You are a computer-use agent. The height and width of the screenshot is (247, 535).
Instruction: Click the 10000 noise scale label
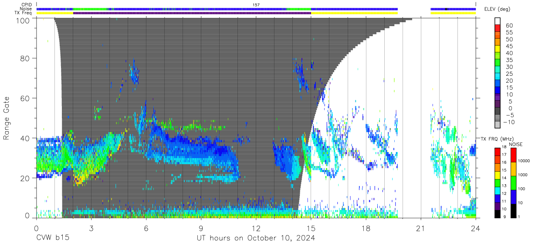[x=524, y=161]
